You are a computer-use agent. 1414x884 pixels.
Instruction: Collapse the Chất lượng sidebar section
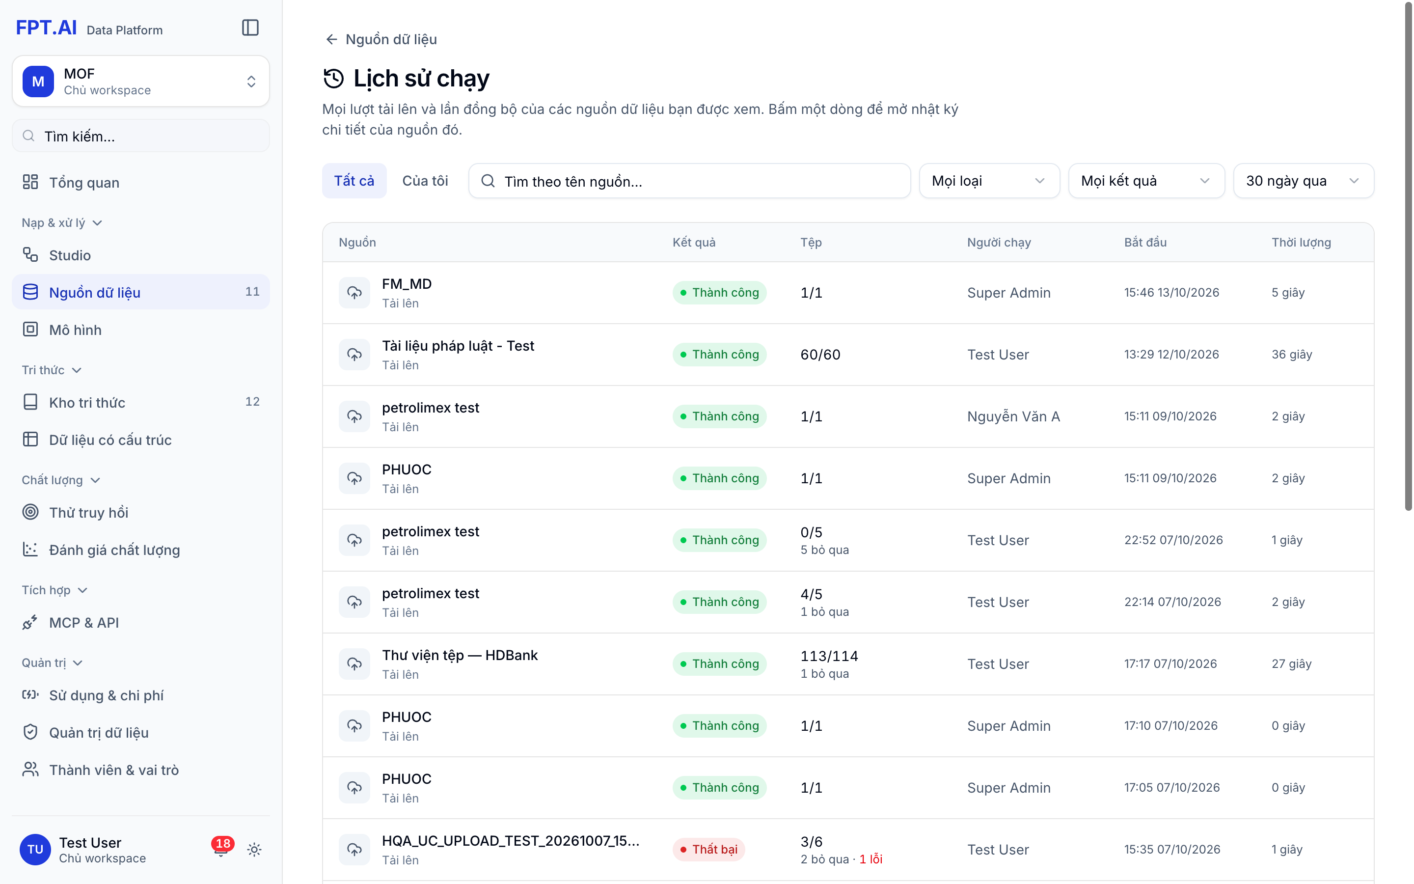click(61, 480)
